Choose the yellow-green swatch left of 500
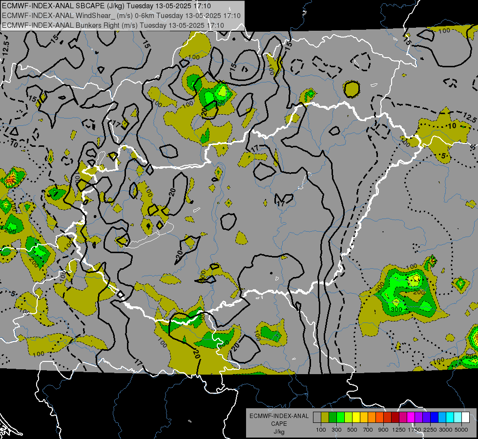Viewport: 478px width, 439px height. (348, 418)
